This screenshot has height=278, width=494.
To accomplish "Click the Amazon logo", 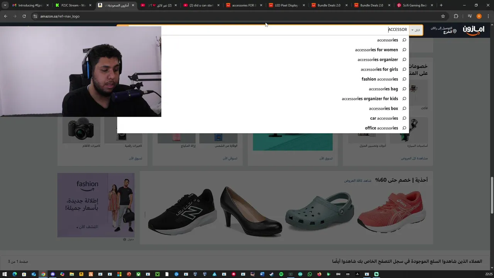I will tap(474, 31).
